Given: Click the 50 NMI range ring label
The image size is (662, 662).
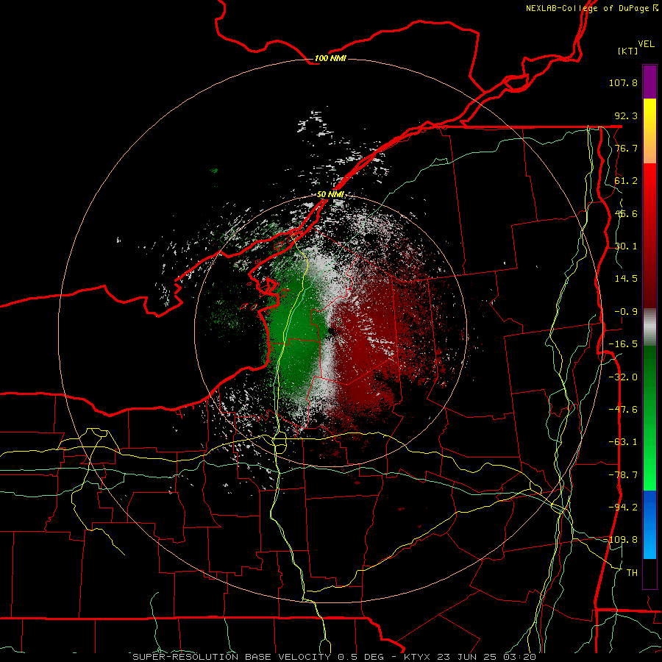Looking at the screenshot, I should 330,195.
